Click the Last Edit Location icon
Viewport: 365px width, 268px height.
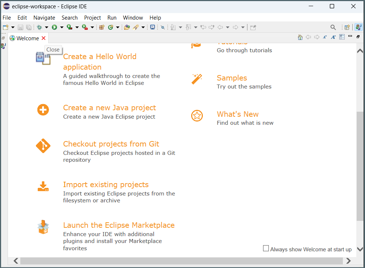(203, 28)
